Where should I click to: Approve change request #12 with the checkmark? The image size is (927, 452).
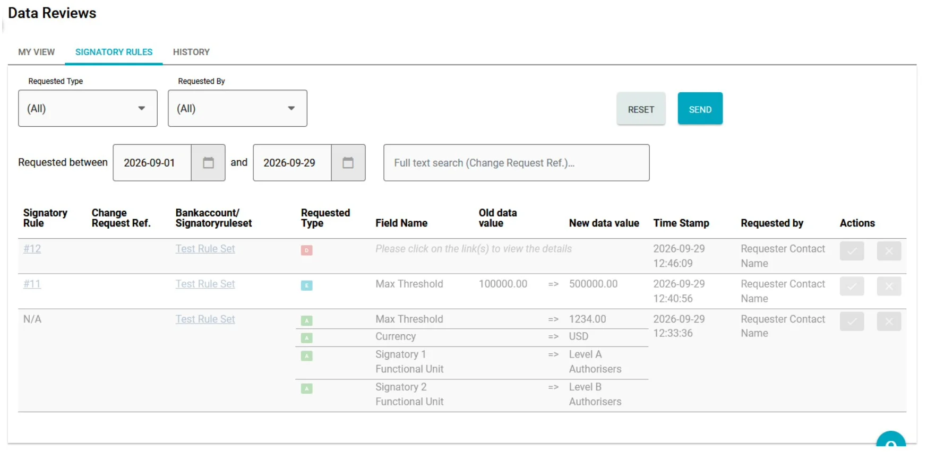[852, 251]
